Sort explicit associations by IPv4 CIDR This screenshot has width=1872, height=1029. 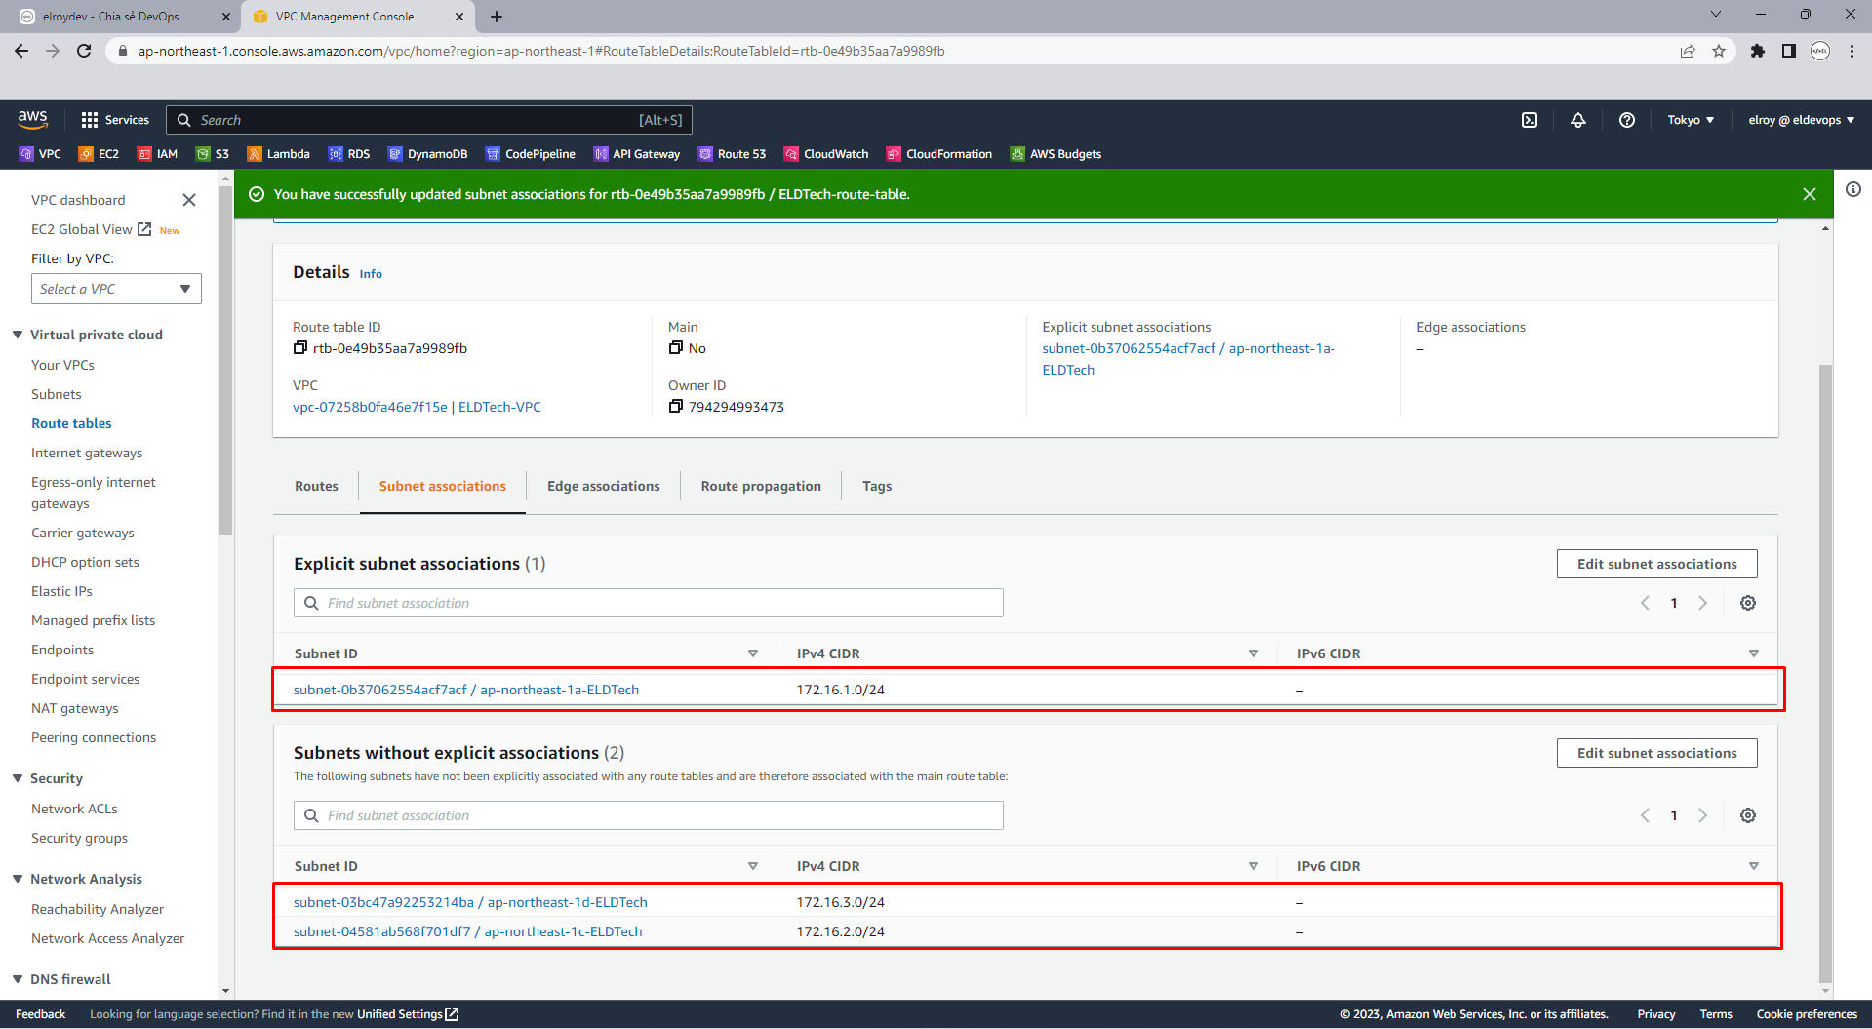(1254, 653)
